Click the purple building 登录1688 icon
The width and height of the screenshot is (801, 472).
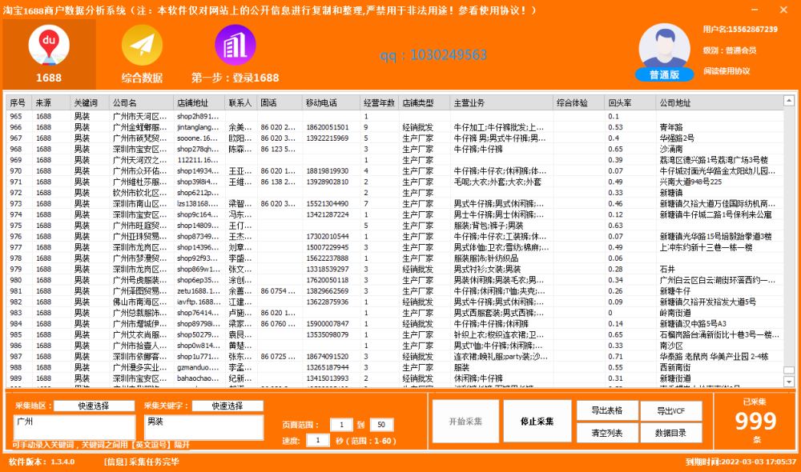[235, 46]
